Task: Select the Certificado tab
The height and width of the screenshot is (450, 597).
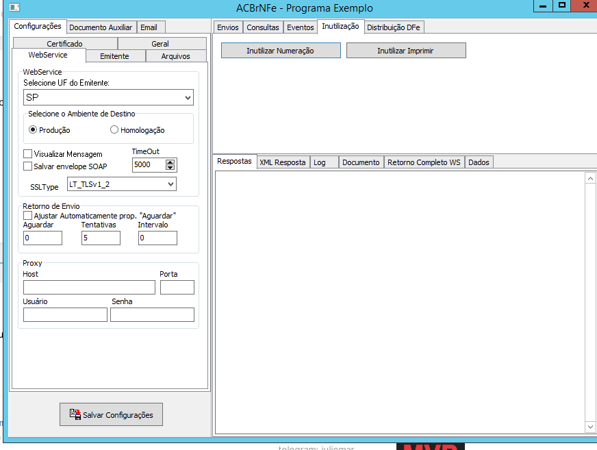Action: pyautogui.click(x=65, y=43)
